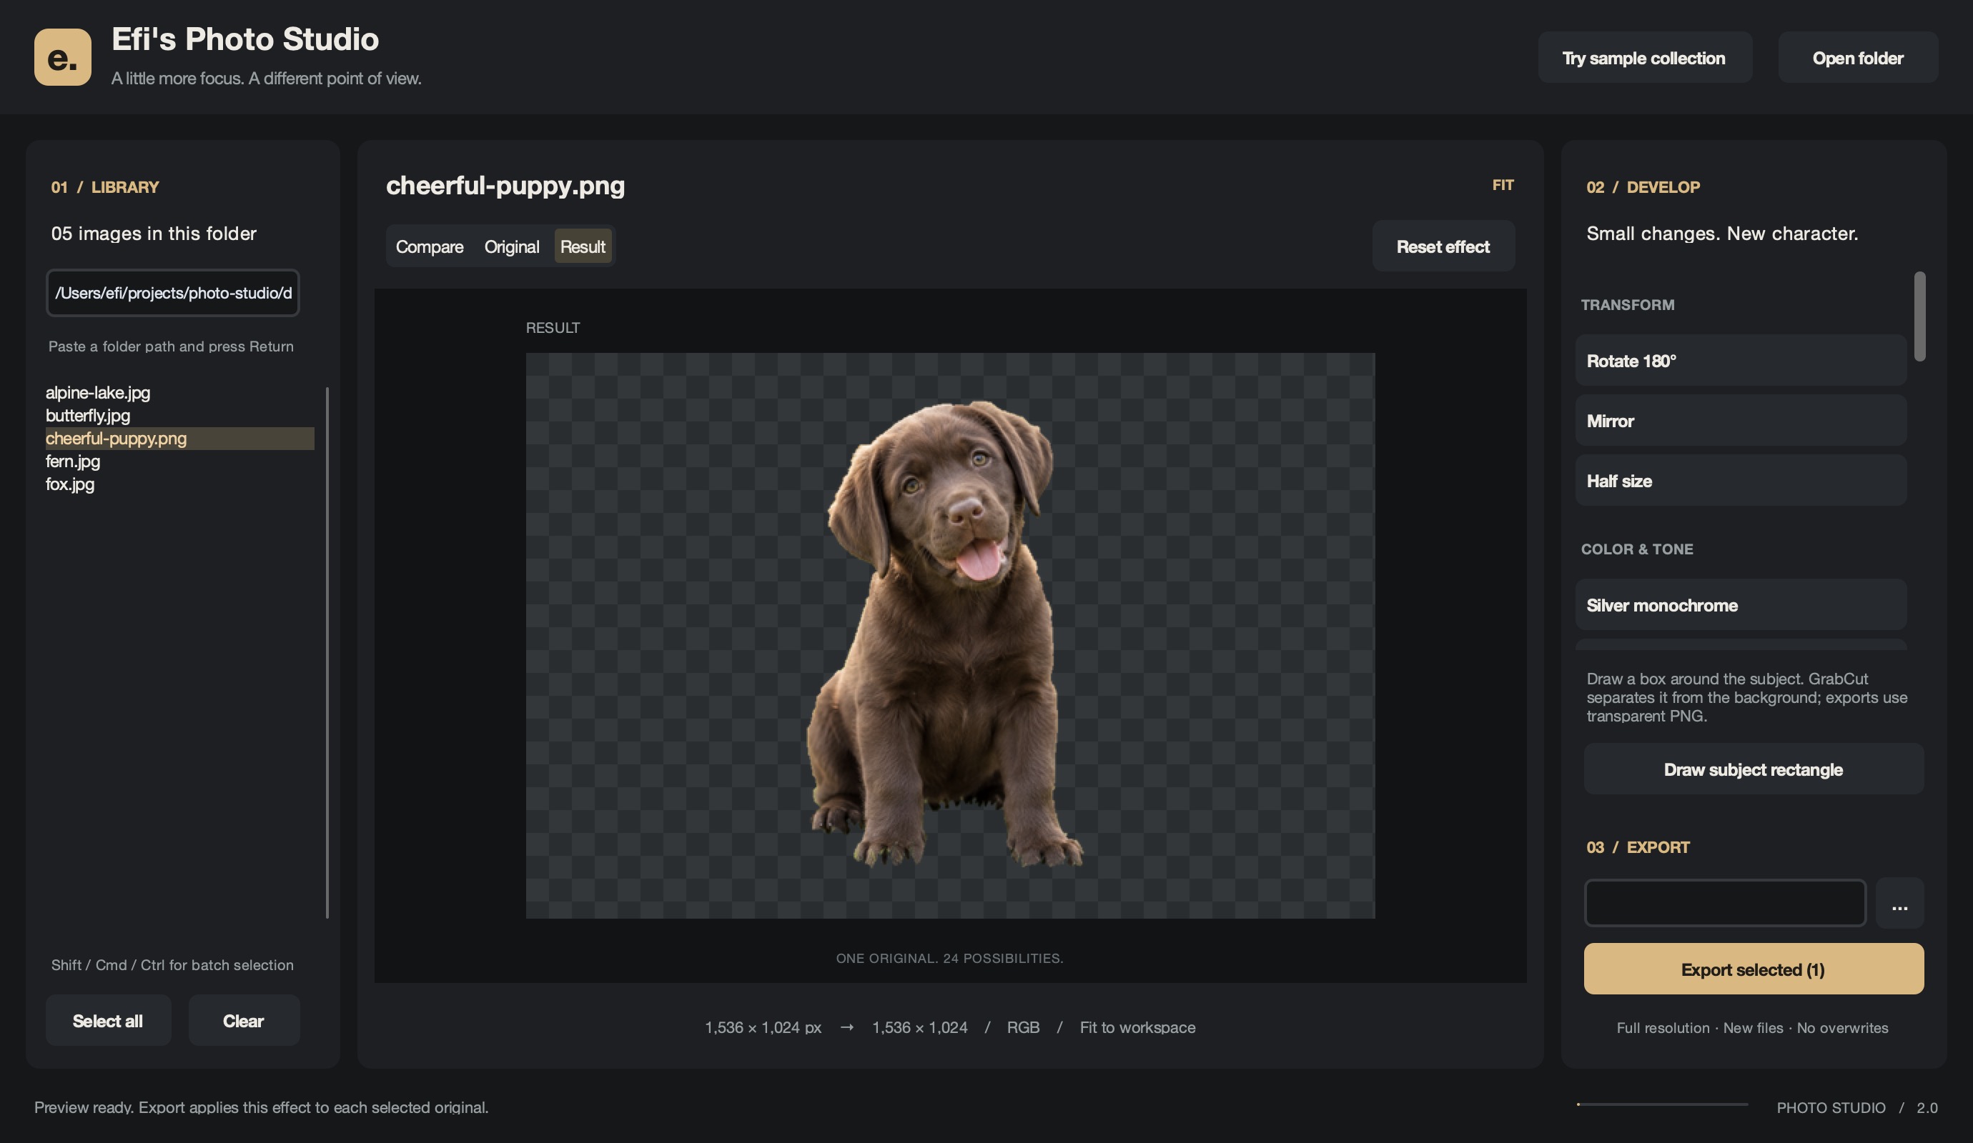Click the 'Preview ready' status message
Image resolution: width=1973 pixels, height=1143 pixels.
[x=261, y=1107]
